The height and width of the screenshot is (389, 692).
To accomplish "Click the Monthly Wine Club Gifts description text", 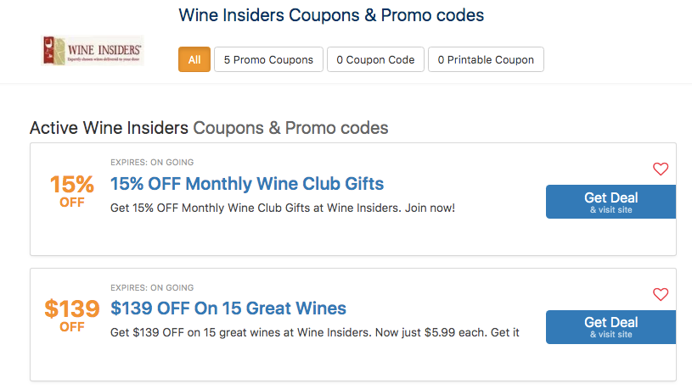I will (x=283, y=208).
